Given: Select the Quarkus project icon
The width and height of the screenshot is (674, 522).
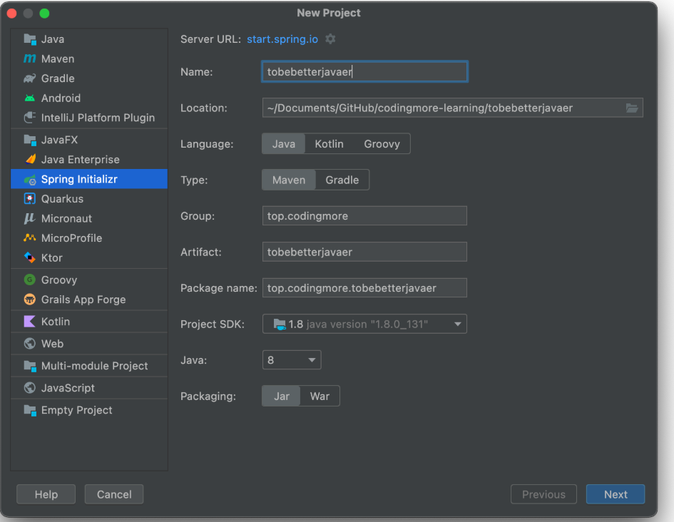Looking at the screenshot, I should [29, 199].
